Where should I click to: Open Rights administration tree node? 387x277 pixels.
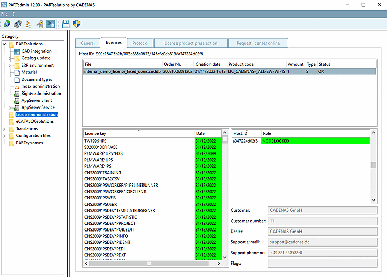tap(41, 94)
